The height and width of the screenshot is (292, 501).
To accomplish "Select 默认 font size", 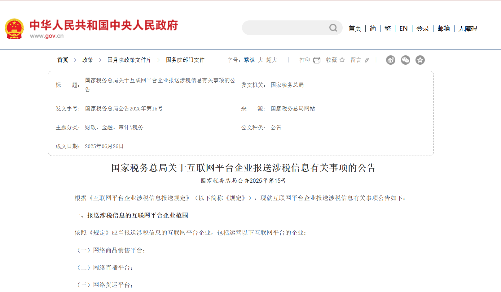I will pyautogui.click(x=249, y=60).
